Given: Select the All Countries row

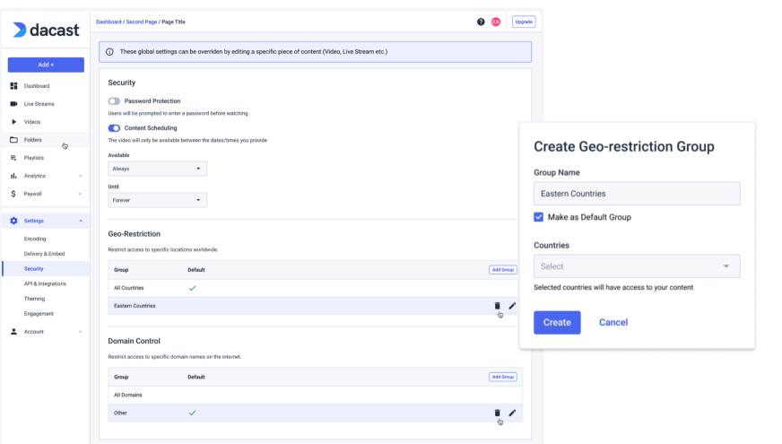Looking at the screenshot, I should click(312, 288).
